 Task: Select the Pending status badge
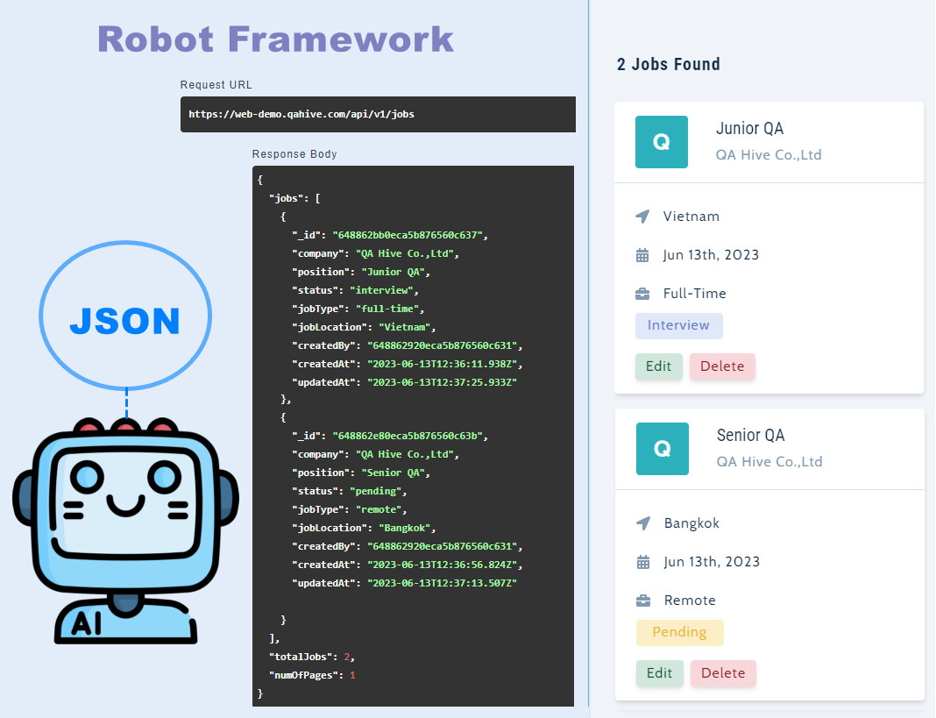679,632
